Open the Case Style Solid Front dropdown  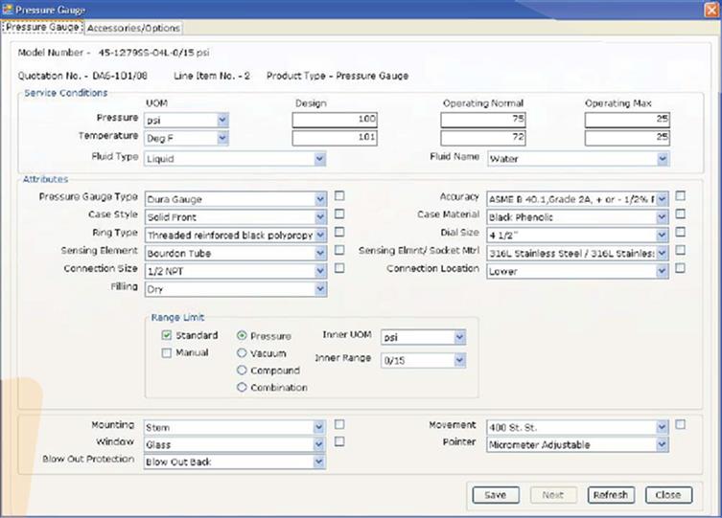tap(236, 217)
